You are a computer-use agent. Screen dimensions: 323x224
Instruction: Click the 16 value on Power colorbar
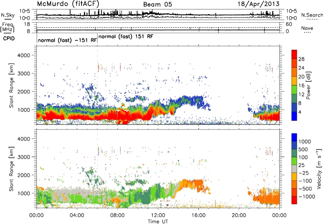click(301, 86)
